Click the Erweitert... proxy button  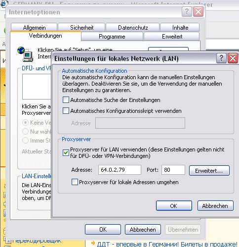click(209, 171)
